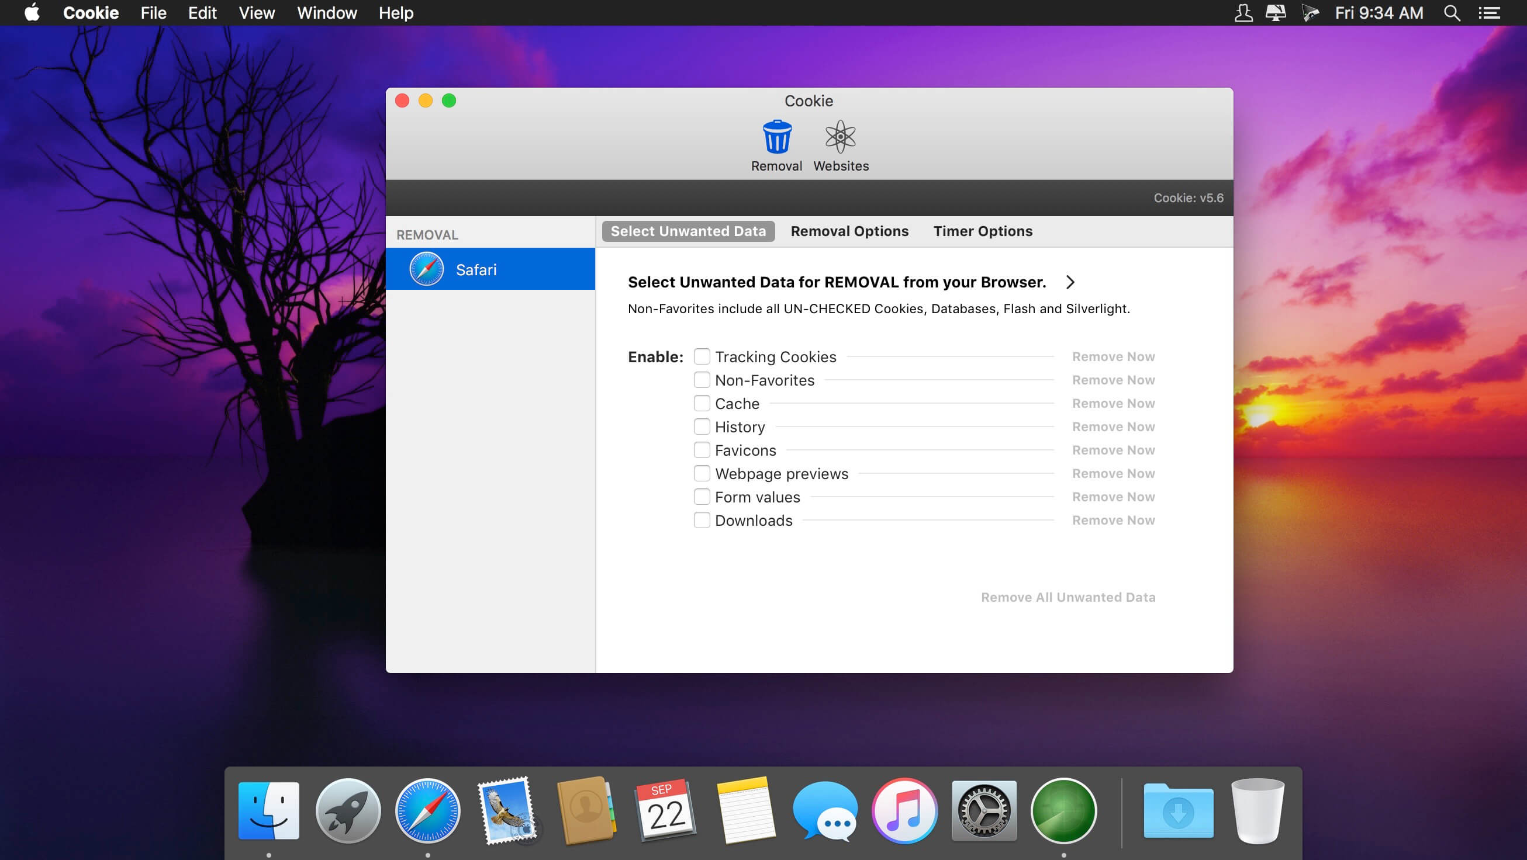1527x860 pixels.
Task: Click Remove Now for Non-Favorites
Action: click(x=1113, y=380)
